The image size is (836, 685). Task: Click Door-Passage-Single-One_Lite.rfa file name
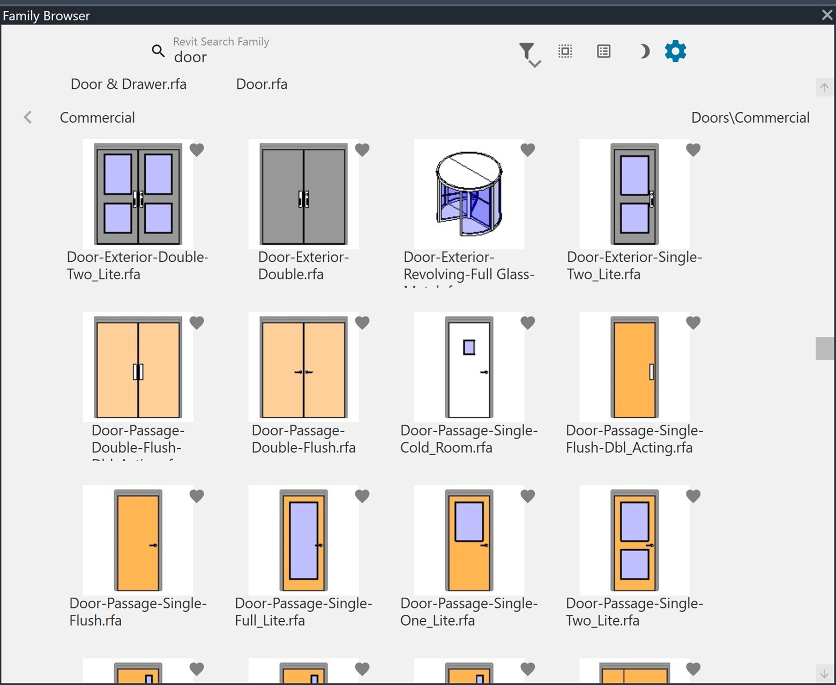click(x=469, y=612)
